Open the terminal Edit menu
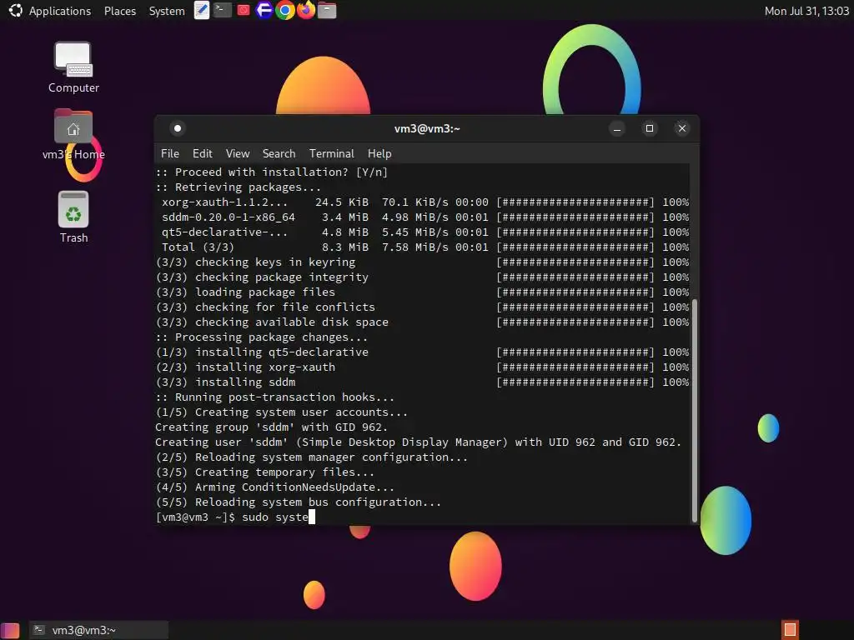This screenshot has height=640, width=854. pos(202,153)
